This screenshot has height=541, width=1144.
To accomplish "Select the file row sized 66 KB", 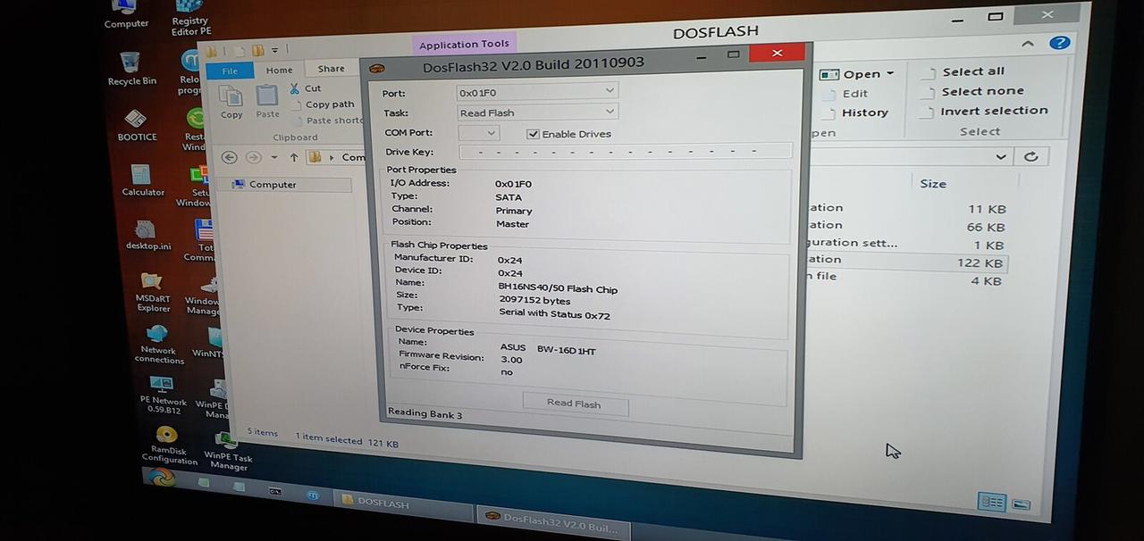I will point(905,227).
